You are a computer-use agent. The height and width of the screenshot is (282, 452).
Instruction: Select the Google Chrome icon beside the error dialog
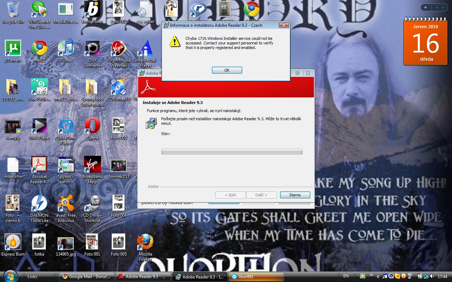coord(251,10)
